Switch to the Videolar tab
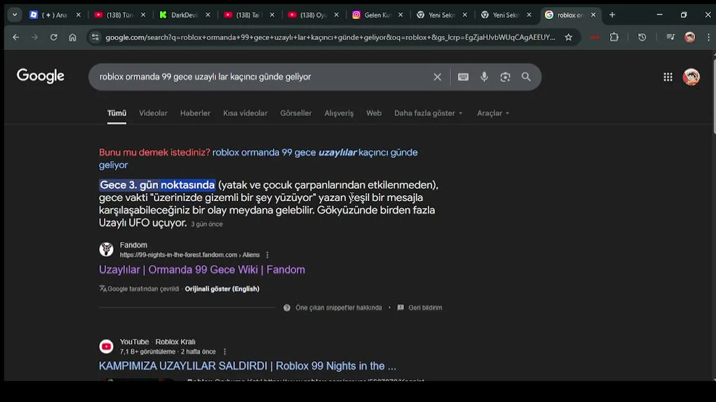 pyautogui.click(x=153, y=113)
